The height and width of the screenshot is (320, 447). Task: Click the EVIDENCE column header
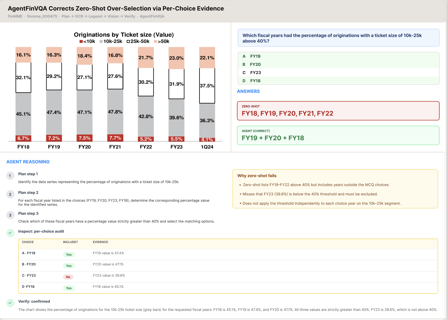100,242
